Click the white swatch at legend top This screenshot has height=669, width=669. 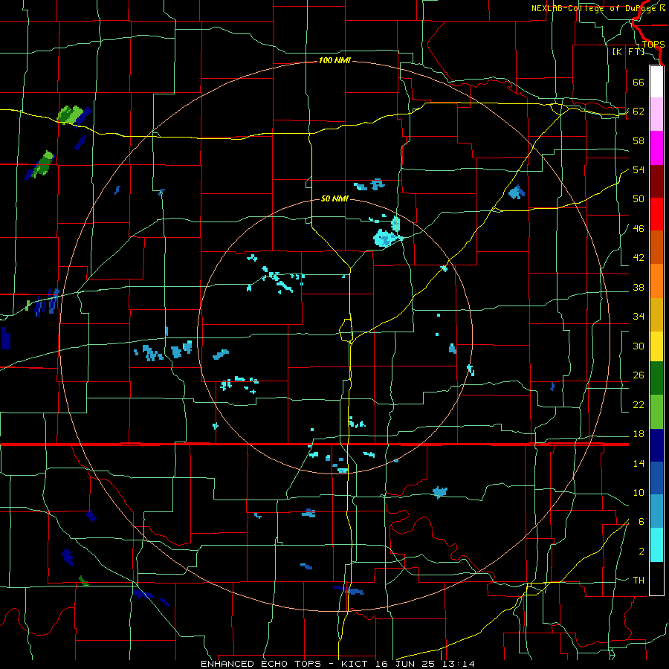tap(656, 82)
